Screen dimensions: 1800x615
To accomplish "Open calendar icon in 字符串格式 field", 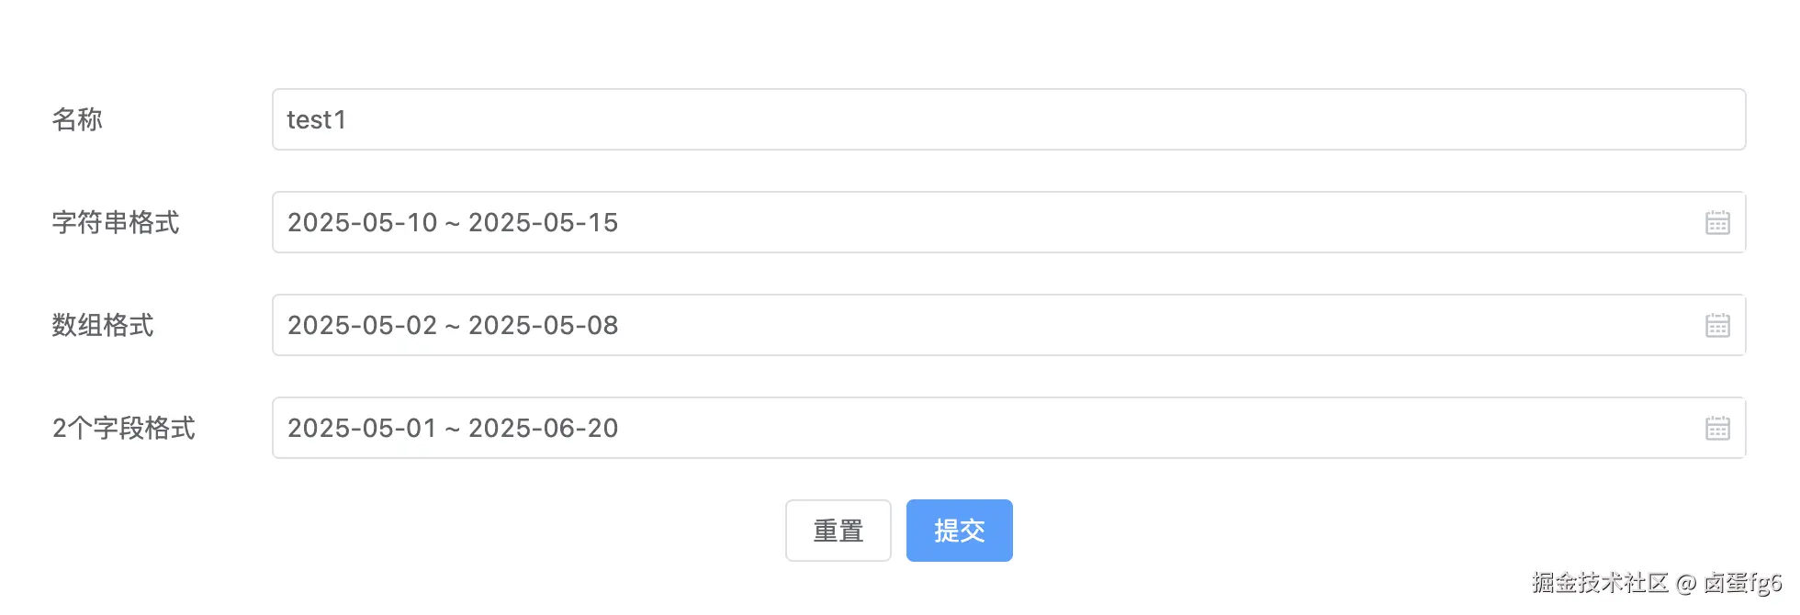I will pyautogui.click(x=1717, y=222).
